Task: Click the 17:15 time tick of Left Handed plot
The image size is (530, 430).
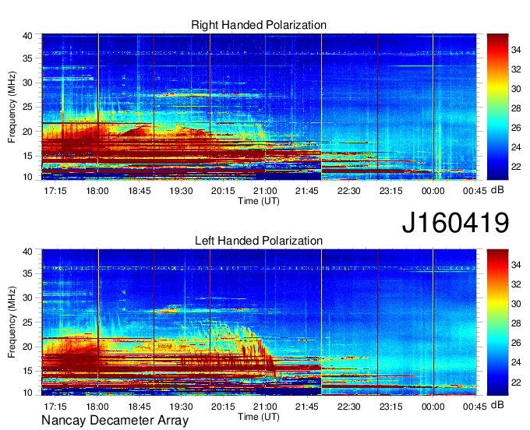Action: (x=55, y=407)
